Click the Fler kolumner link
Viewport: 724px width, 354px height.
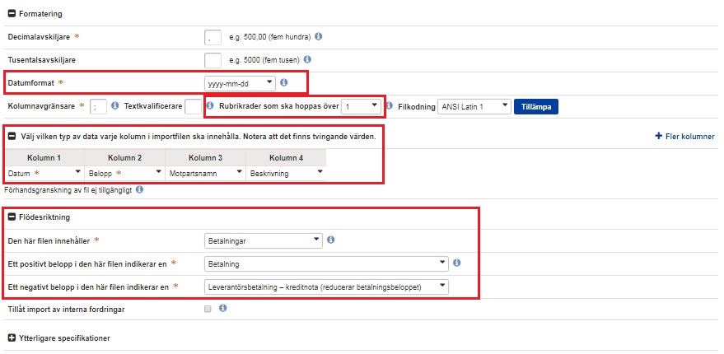[684, 136]
